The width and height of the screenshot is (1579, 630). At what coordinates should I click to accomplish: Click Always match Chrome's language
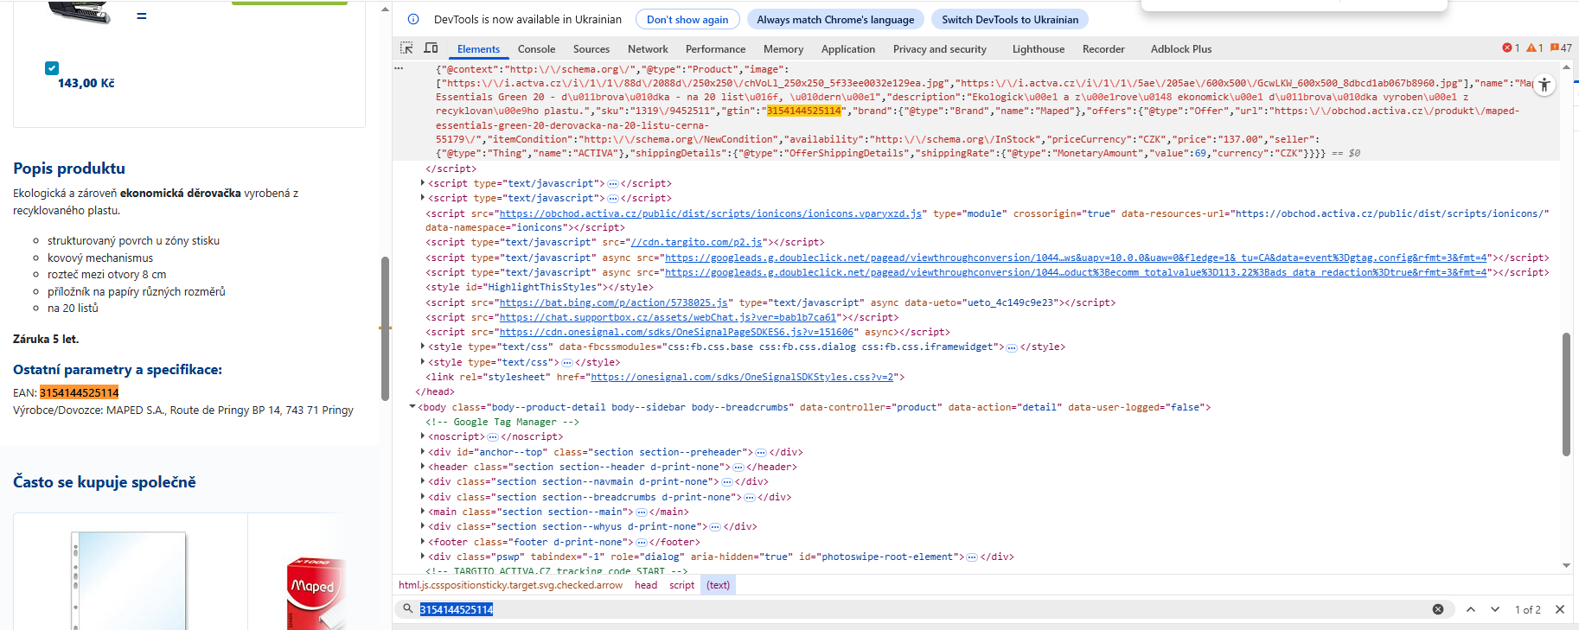(835, 19)
